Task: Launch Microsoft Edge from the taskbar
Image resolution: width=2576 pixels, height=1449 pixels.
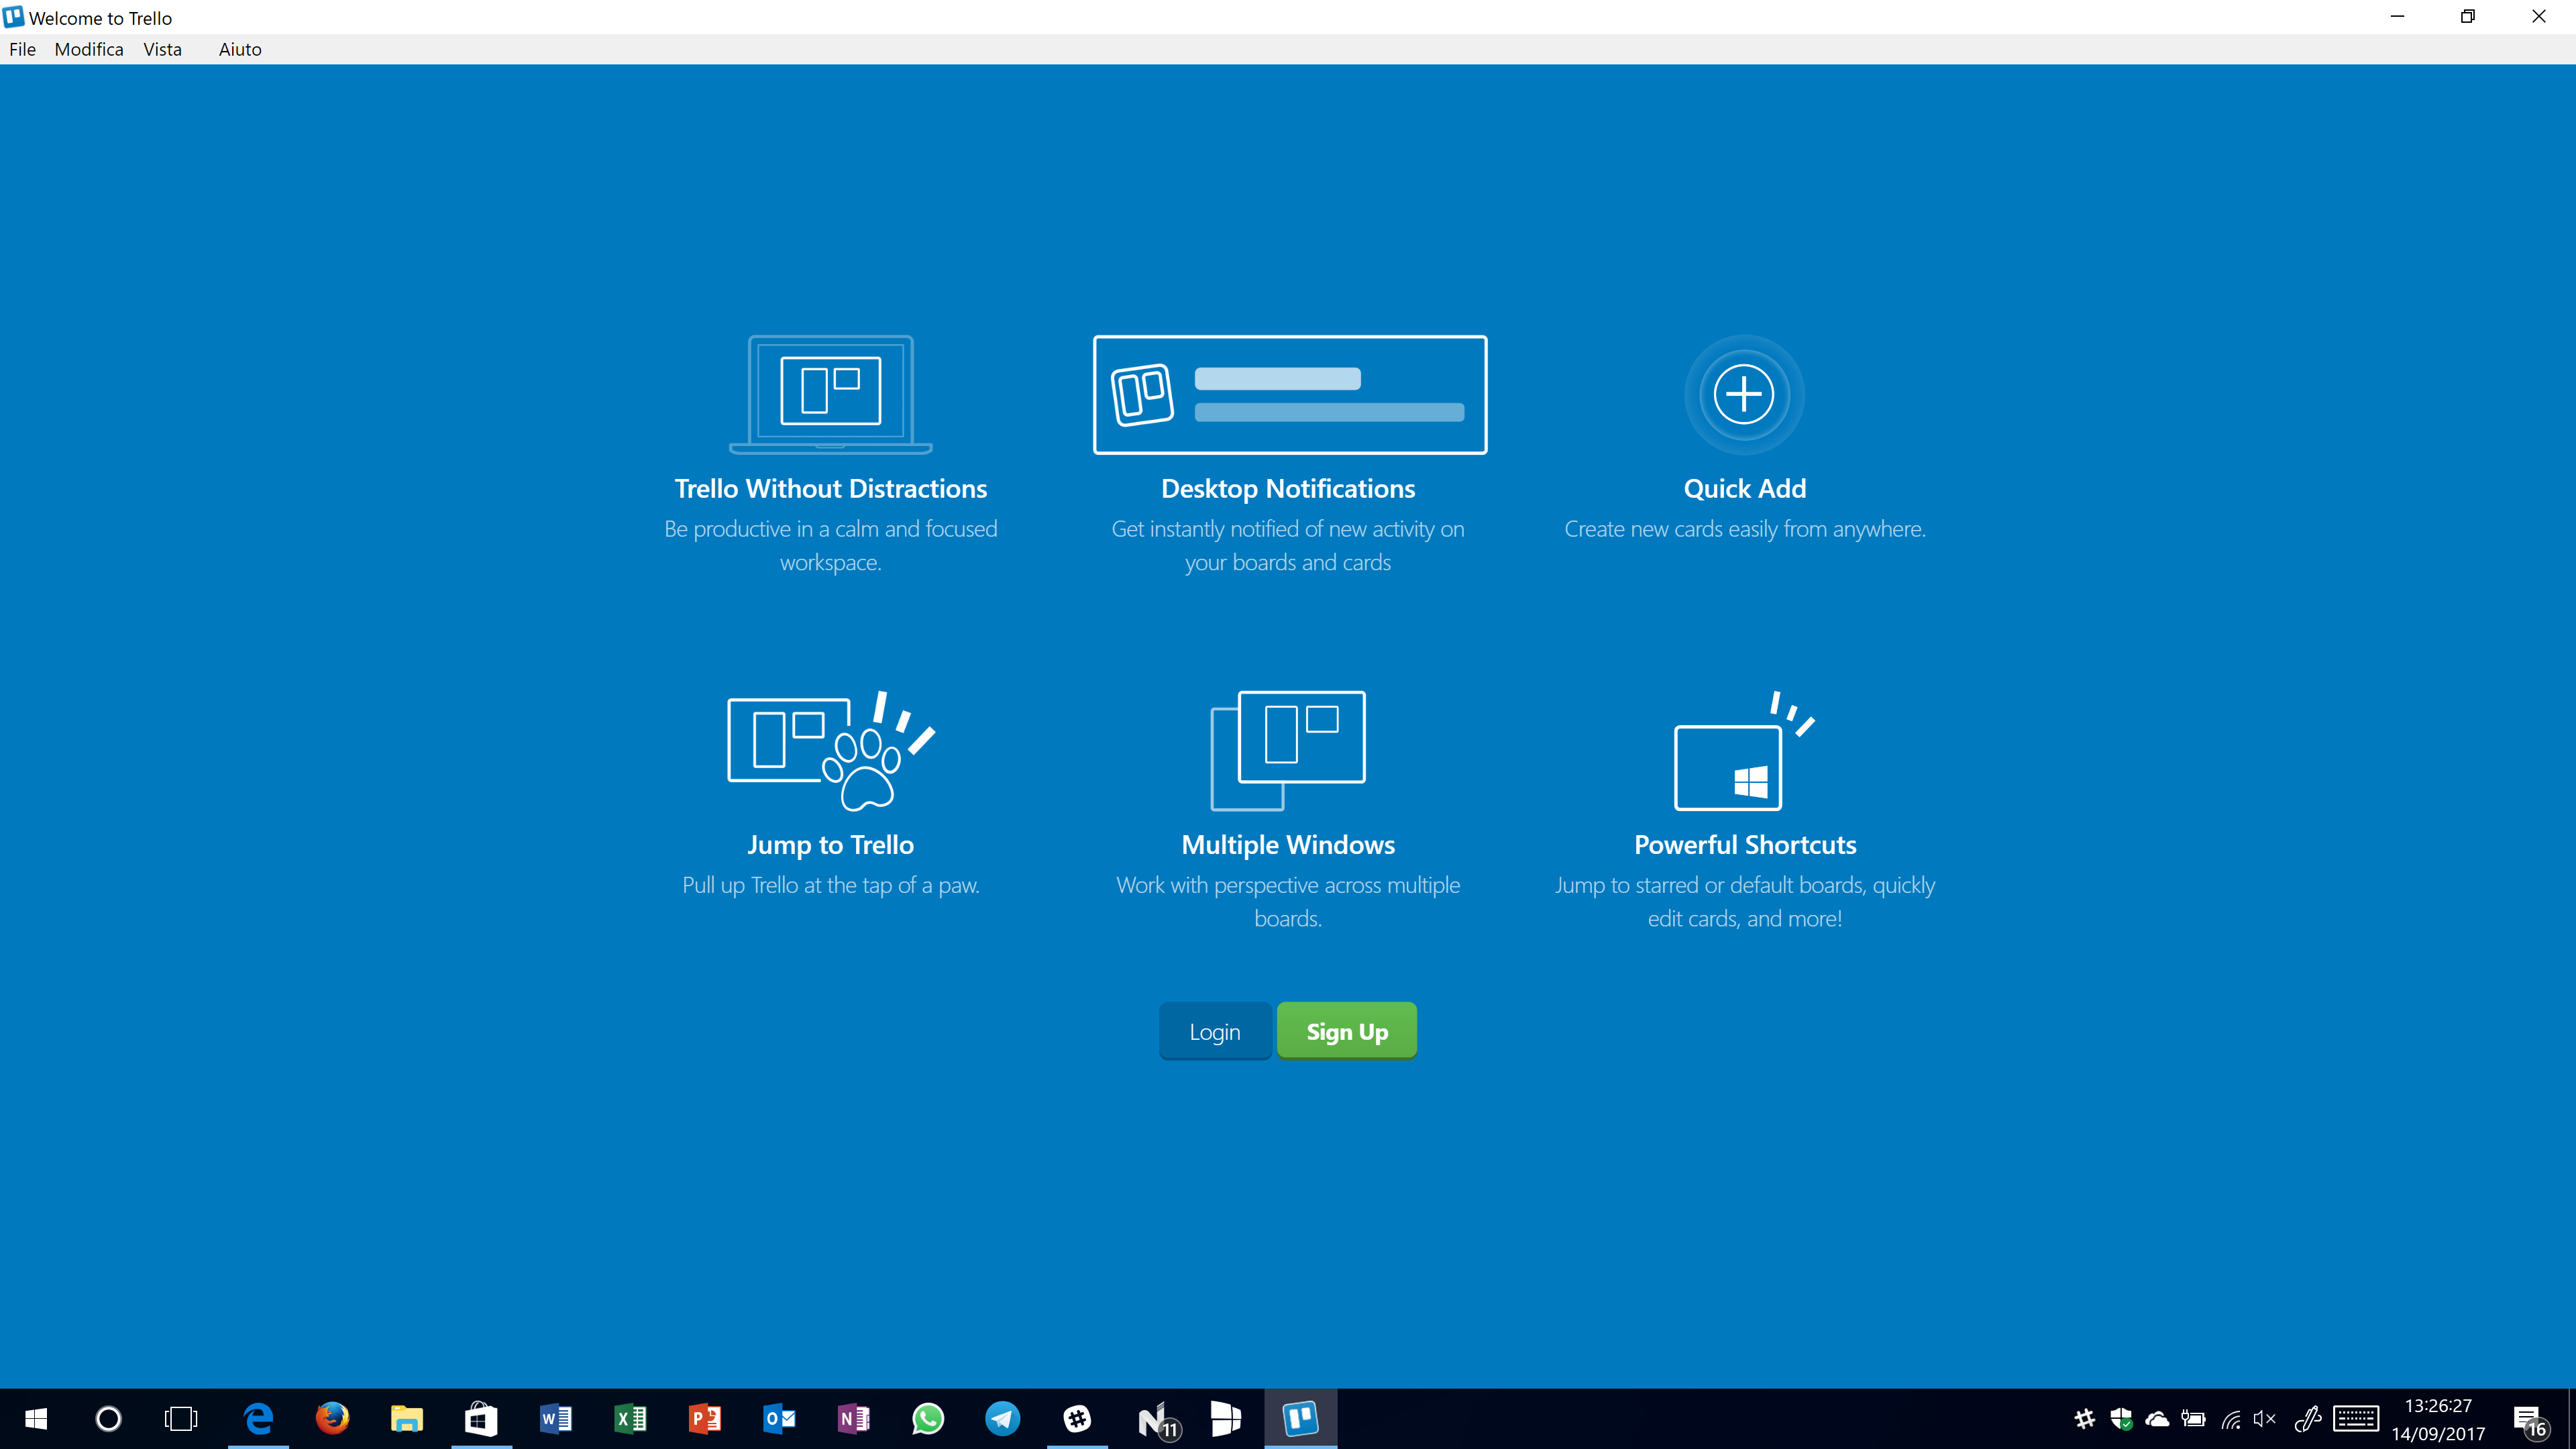Action: pos(258,1418)
